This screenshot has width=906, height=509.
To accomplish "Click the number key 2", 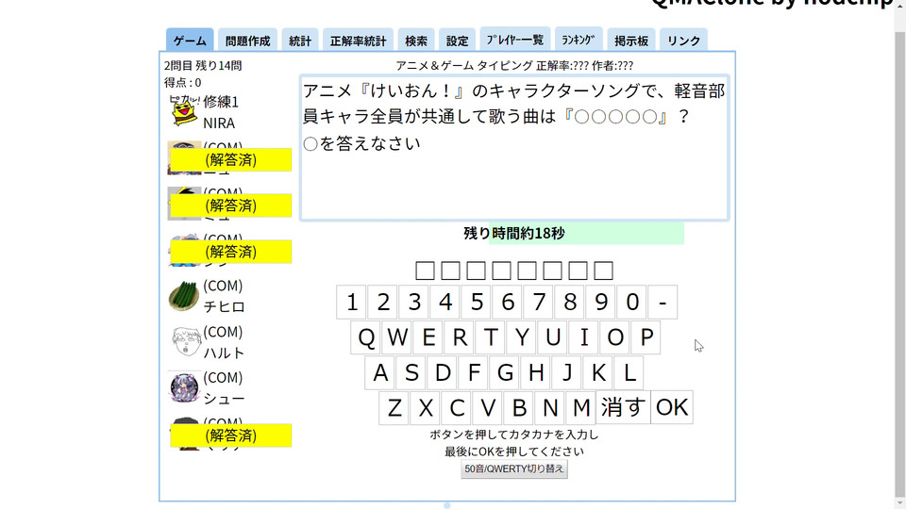I will pyautogui.click(x=383, y=302).
